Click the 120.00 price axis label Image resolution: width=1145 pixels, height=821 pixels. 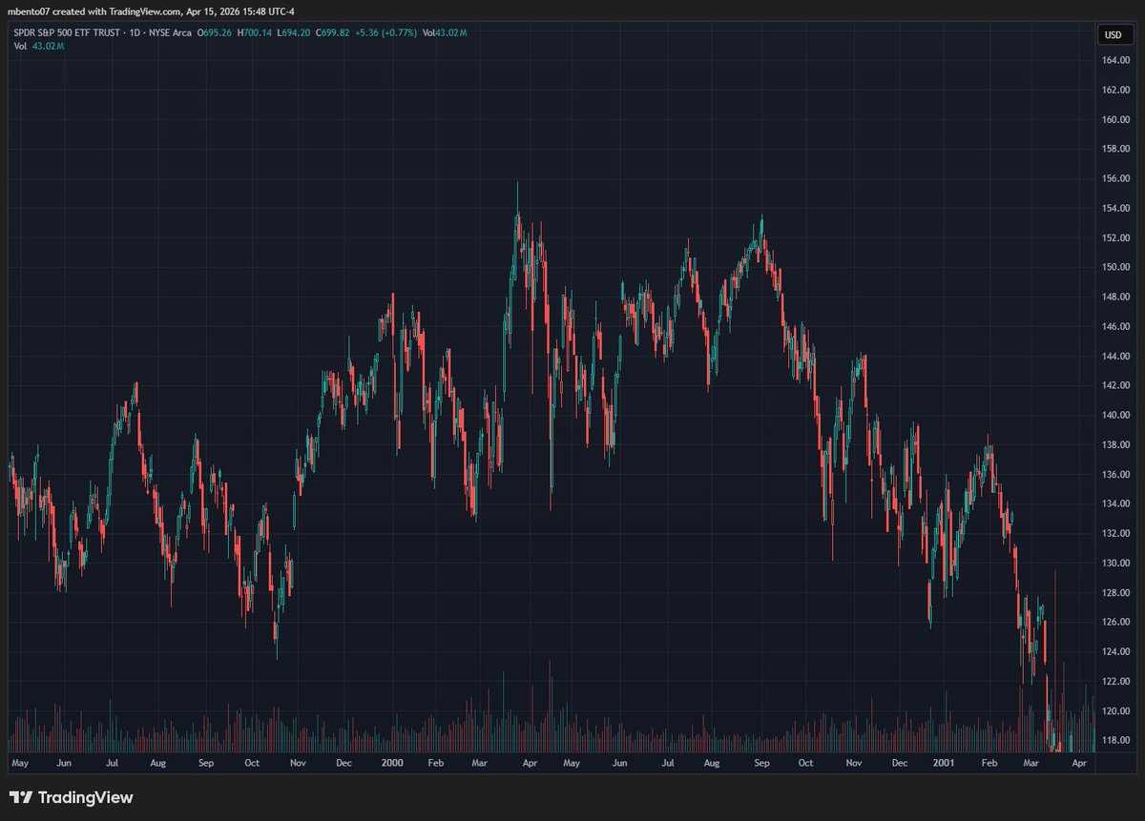tap(1115, 711)
